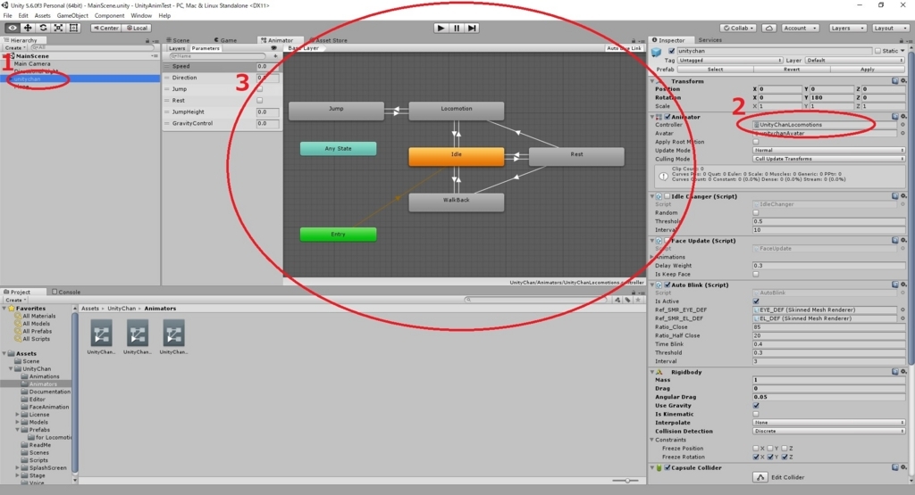Toggle the Center pivot button
Image resolution: width=915 pixels, height=495 pixels.
pos(105,28)
